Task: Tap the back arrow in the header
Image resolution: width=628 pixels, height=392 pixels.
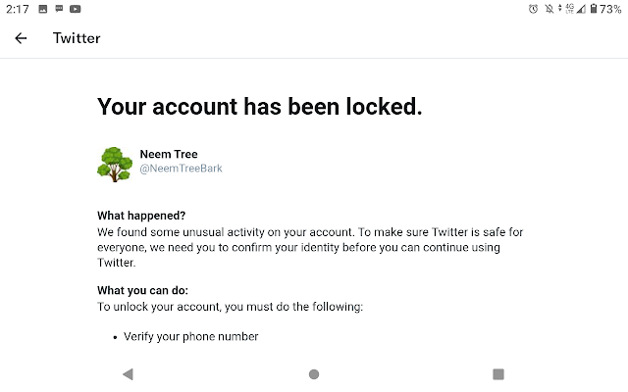Action: [21, 38]
